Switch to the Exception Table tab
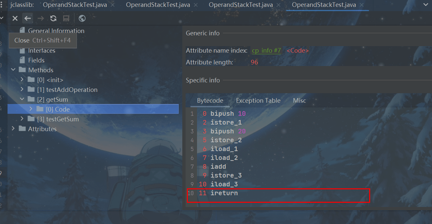Screen dimensions: 432x224 tap(258, 101)
